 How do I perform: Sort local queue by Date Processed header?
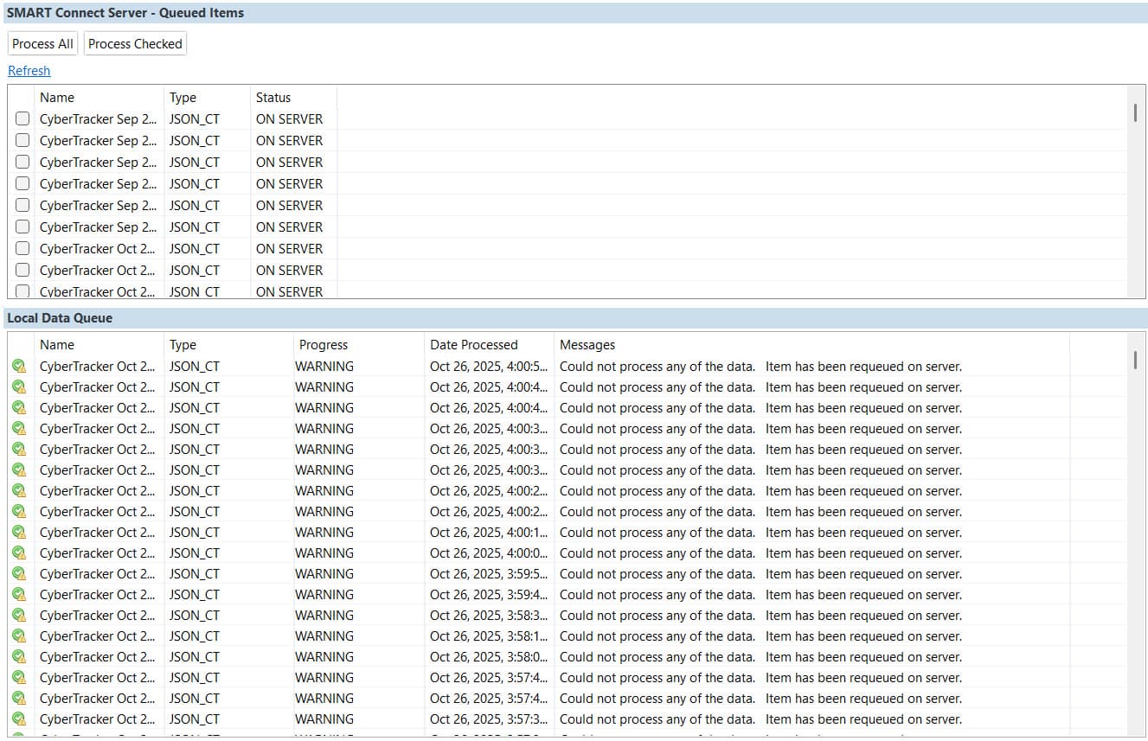[x=474, y=345]
